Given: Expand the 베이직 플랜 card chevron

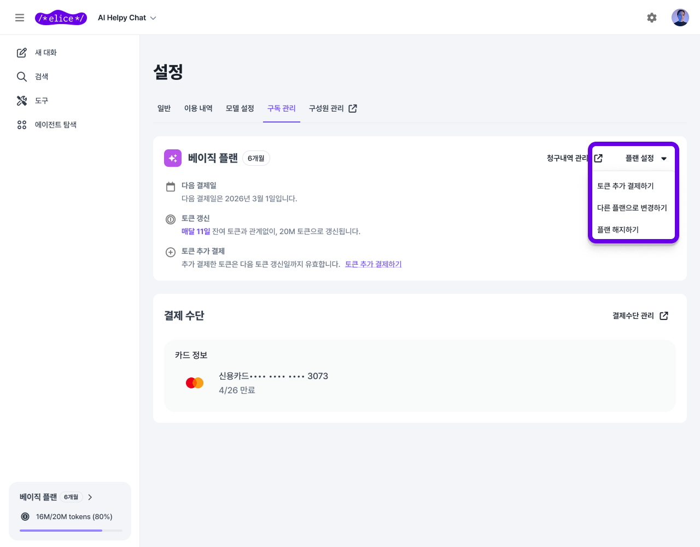Looking at the screenshot, I should click(x=90, y=497).
